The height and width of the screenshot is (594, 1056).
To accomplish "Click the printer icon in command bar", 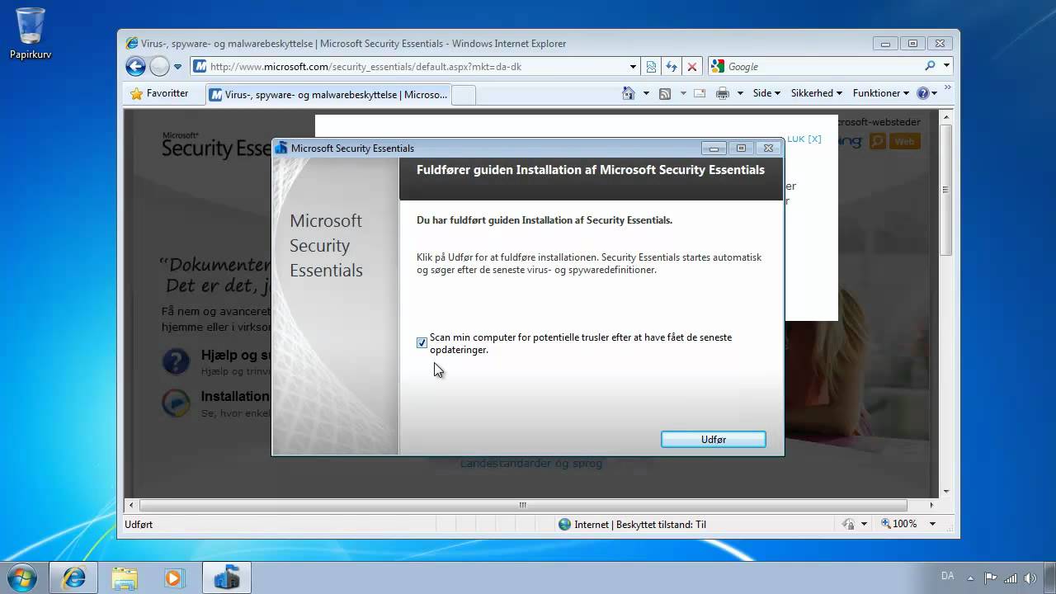I will (x=723, y=93).
